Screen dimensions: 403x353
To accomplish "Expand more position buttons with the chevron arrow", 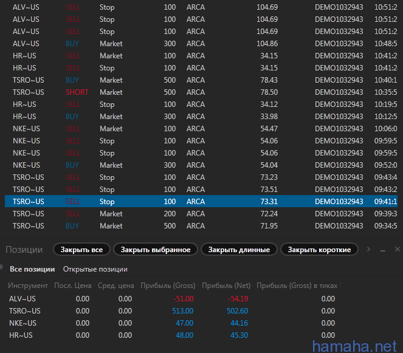I will (366, 250).
